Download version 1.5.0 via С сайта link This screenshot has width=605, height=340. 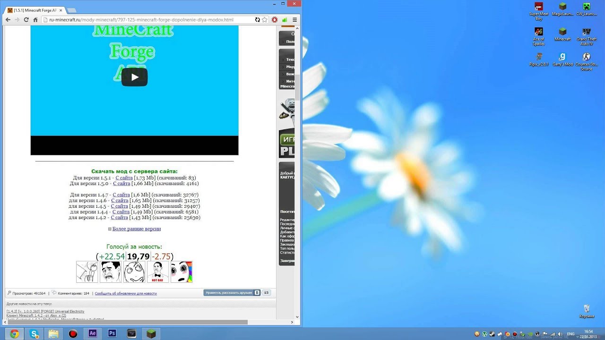[121, 183]
